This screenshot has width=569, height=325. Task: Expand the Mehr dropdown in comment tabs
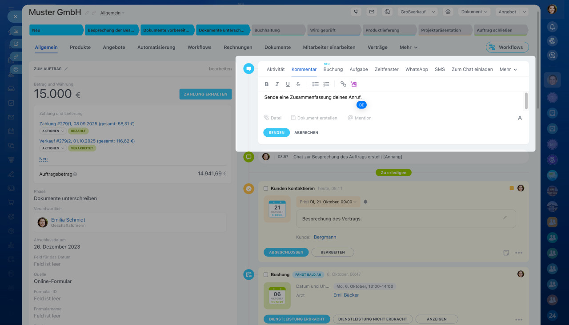tap(508, 70)
